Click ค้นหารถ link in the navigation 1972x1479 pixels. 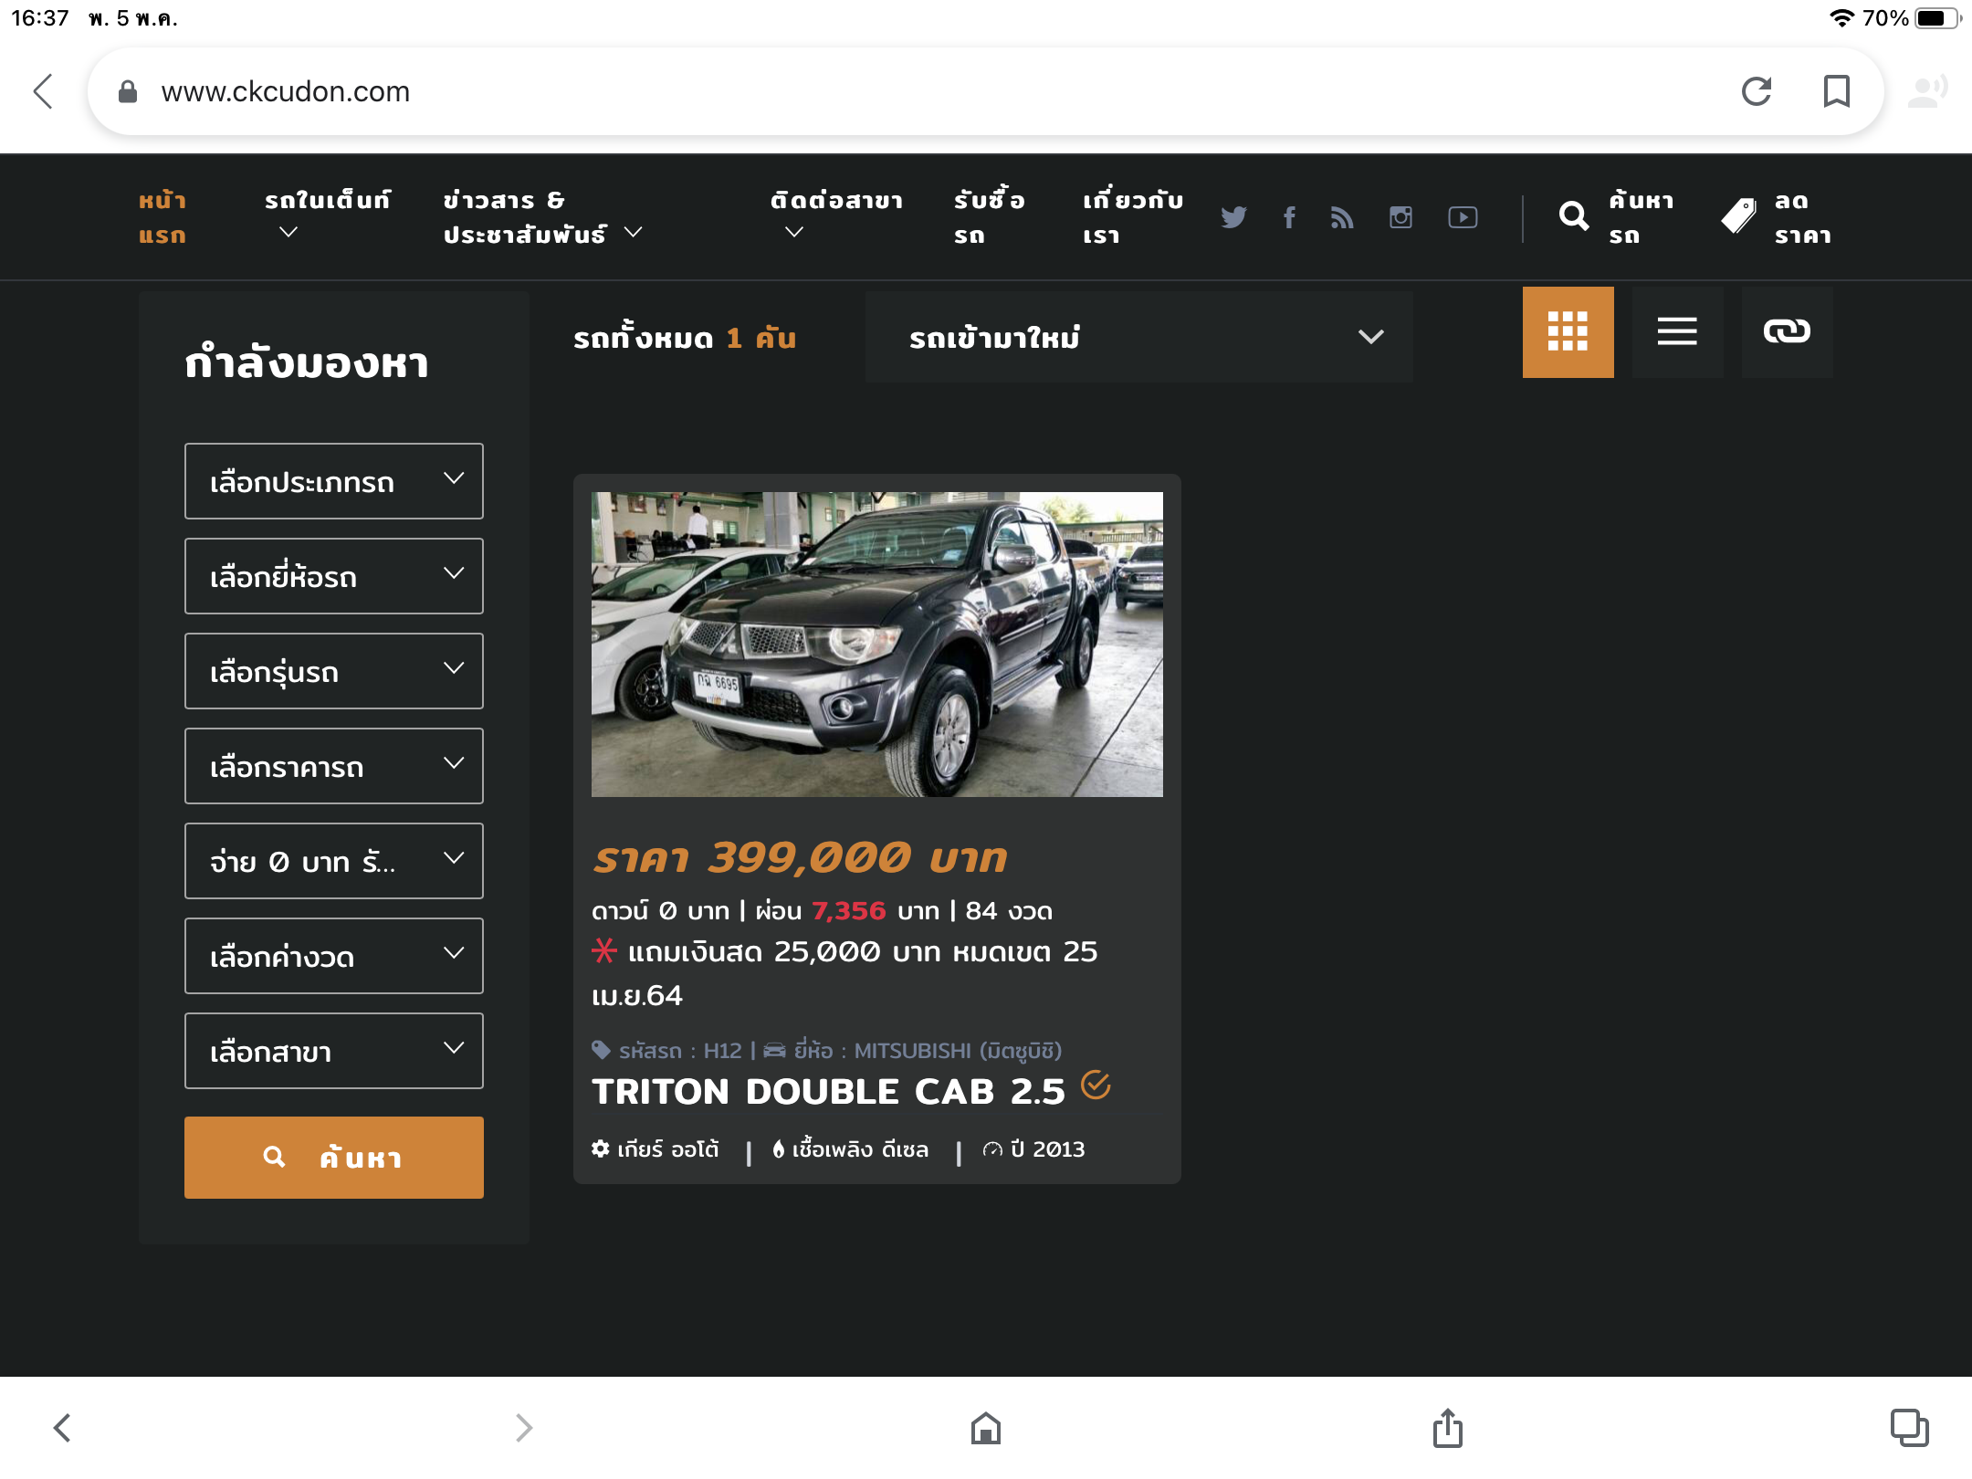[x=1642, y=217]
